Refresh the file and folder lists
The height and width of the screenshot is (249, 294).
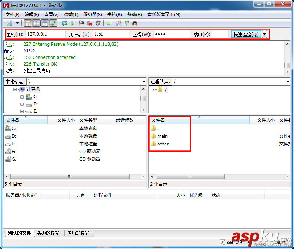pos(64,23)
